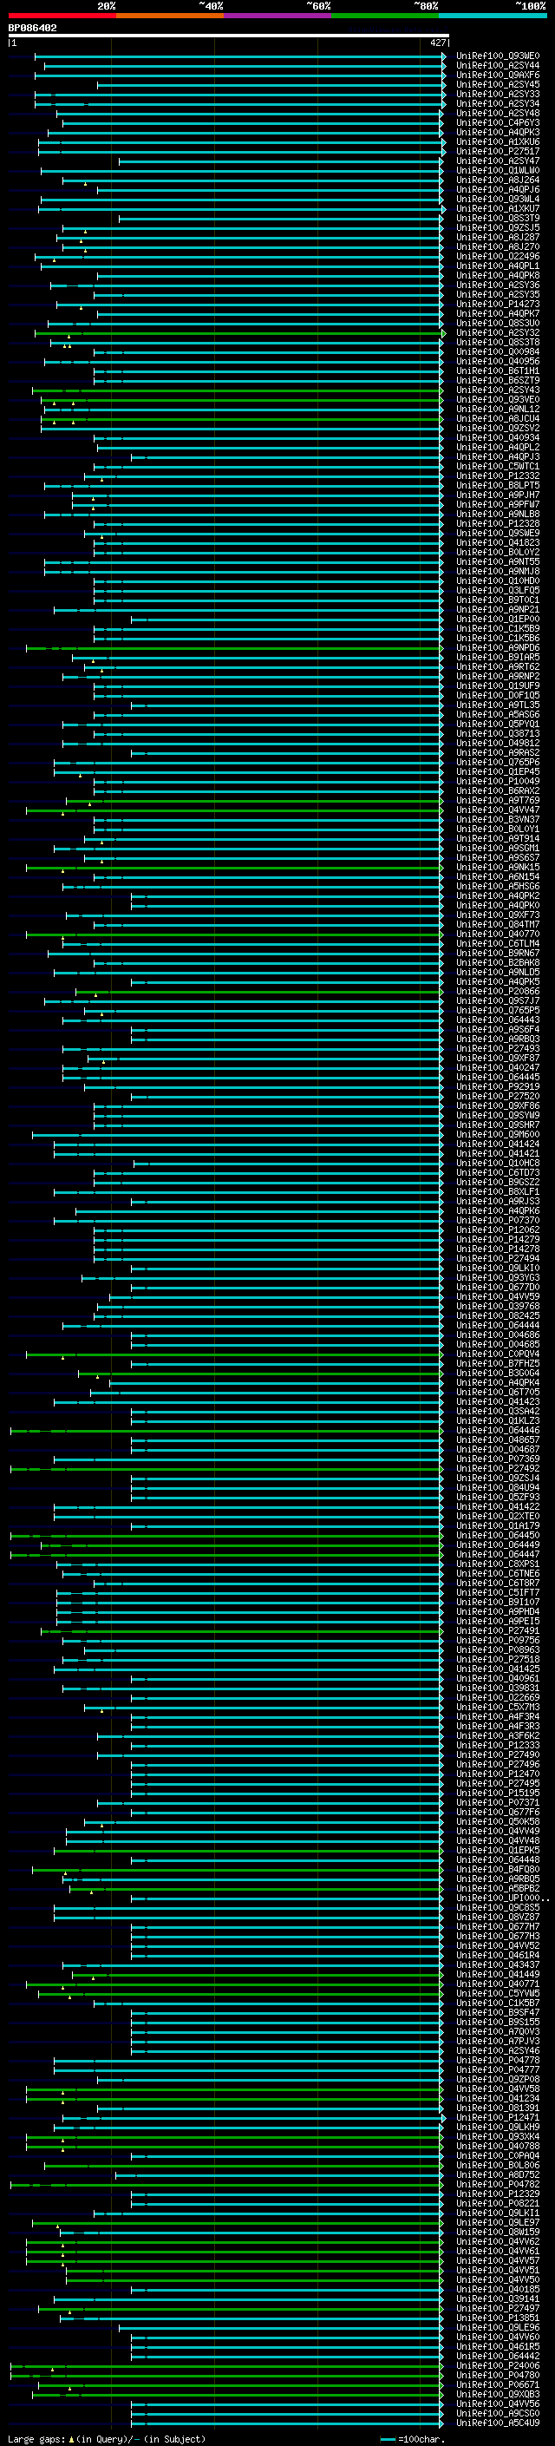Select the UniRef100_B8XLF1 label
This screenshot has width=555, height=2446.
(498, 1192)
